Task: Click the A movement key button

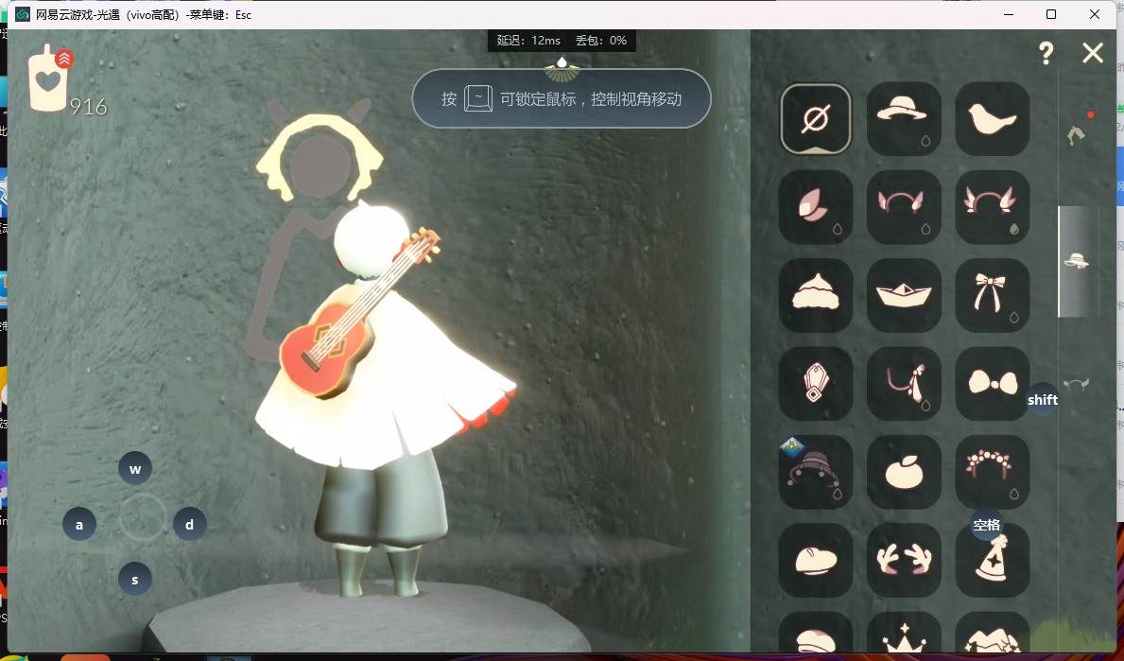Action: point(79,524)
